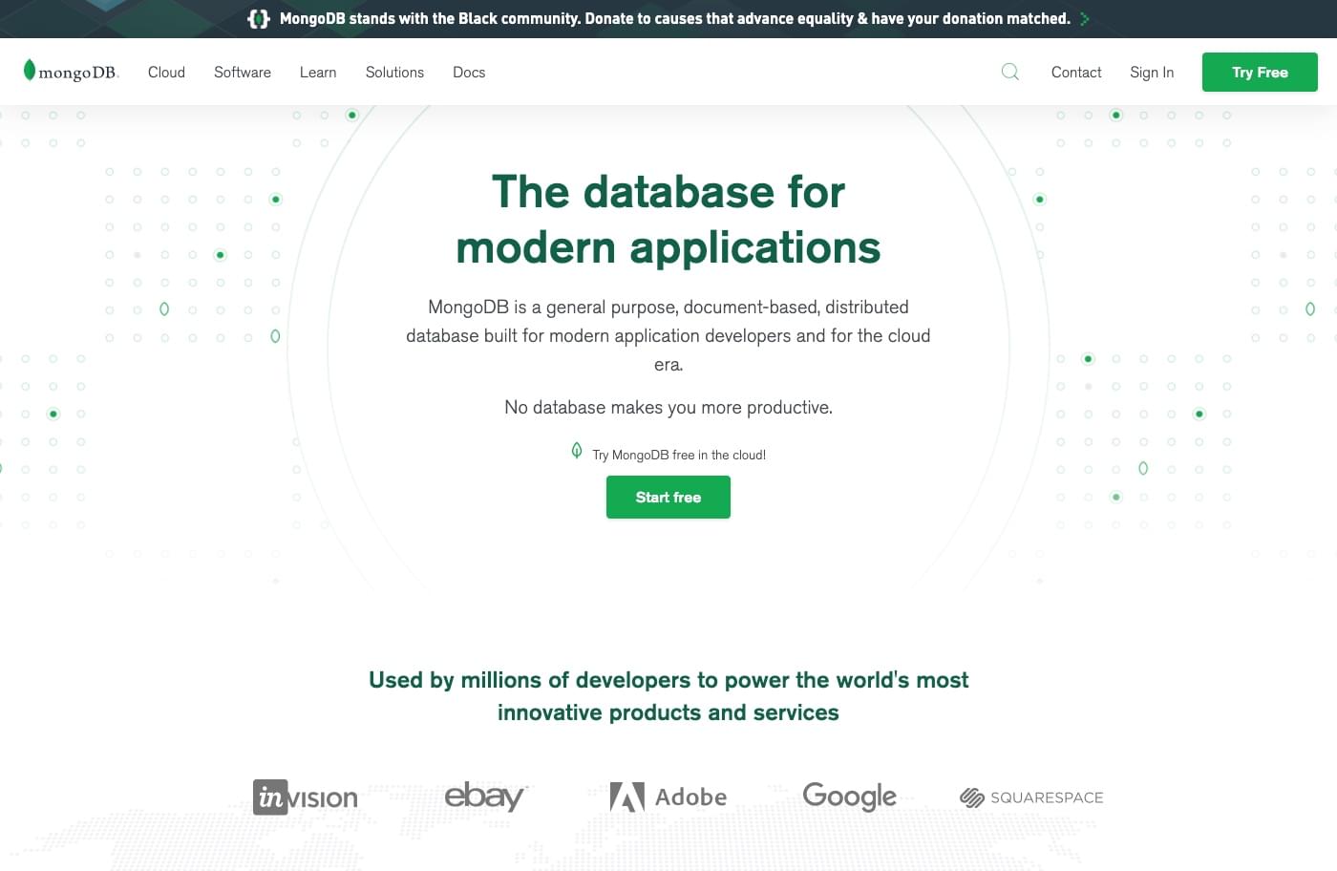The height and width of the screenshot is (871, 1337).
Task: Click the InVision logo
Action: [306, 797]
